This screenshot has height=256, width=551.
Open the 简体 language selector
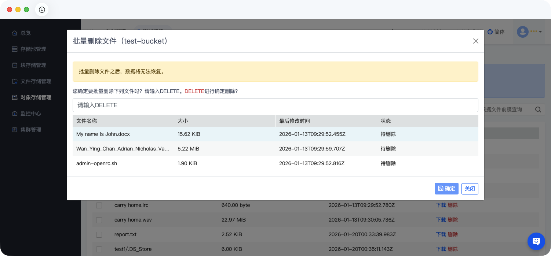click(496, 32)
